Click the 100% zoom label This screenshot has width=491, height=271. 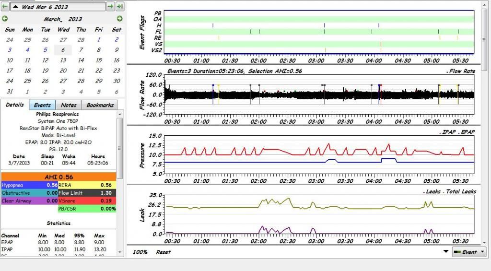click(x=140, y=252)
